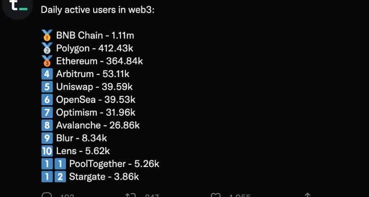Click the number 8 emoji beside Avalanche
The height and width of the screenshot is (197, 369).
pyautogui.click(x=47, y=125)
